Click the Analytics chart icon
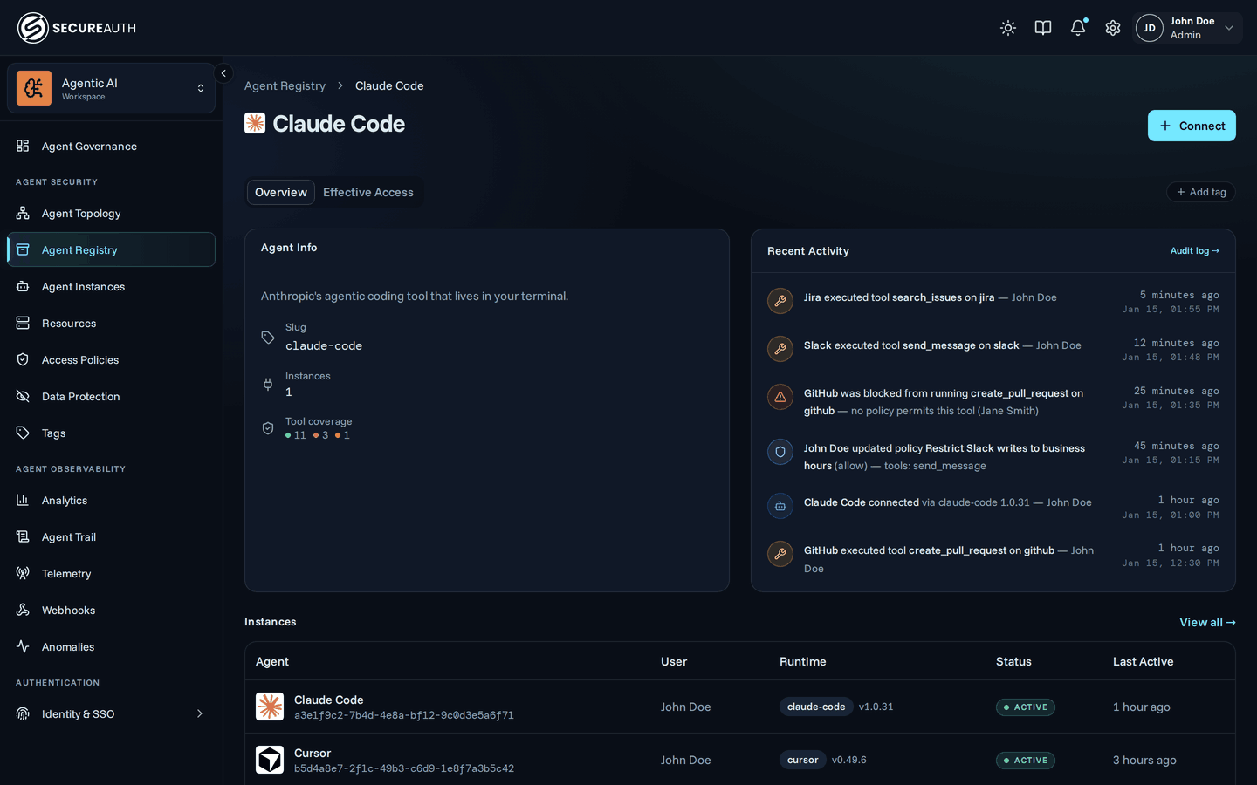 23,501
